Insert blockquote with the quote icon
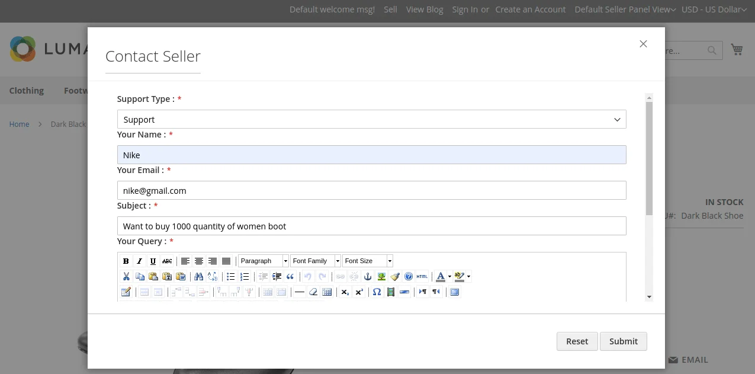This screenshot has height=374, width=755. 290,277
